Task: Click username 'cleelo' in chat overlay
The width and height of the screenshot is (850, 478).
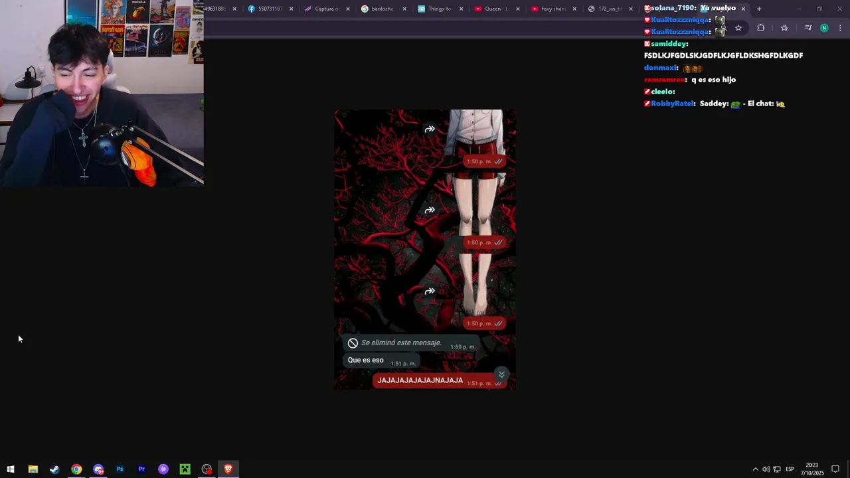Action: click(x=661, y=92)
